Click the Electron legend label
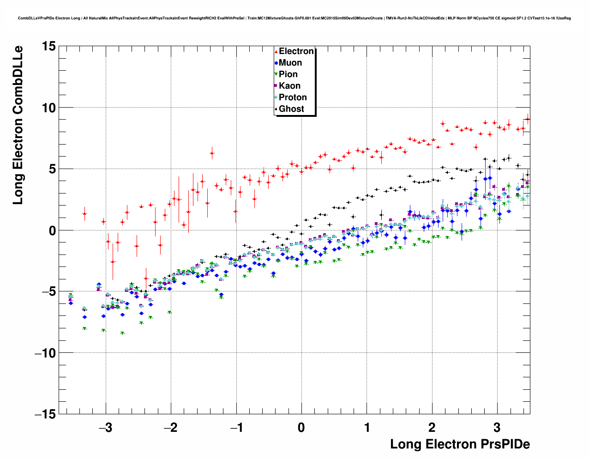Screen dimensions: 589x460 [x=296, y=51]
